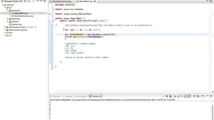The height and width of the screenshot is (120, 214).
Task: Collapse the examples package node
Action: point(8,10)
